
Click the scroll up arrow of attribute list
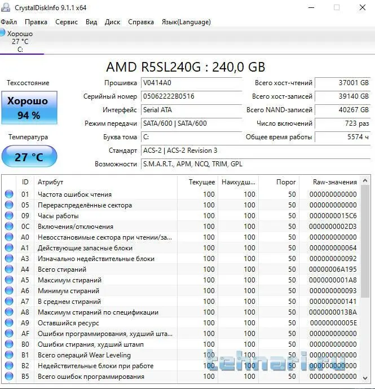(x=365, y=181)
